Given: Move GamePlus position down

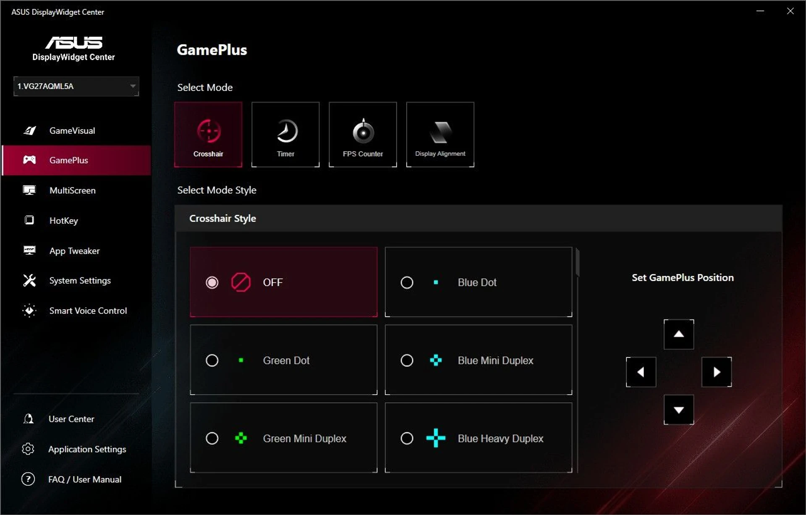Looking at the screenshot, I should point(679,410).
